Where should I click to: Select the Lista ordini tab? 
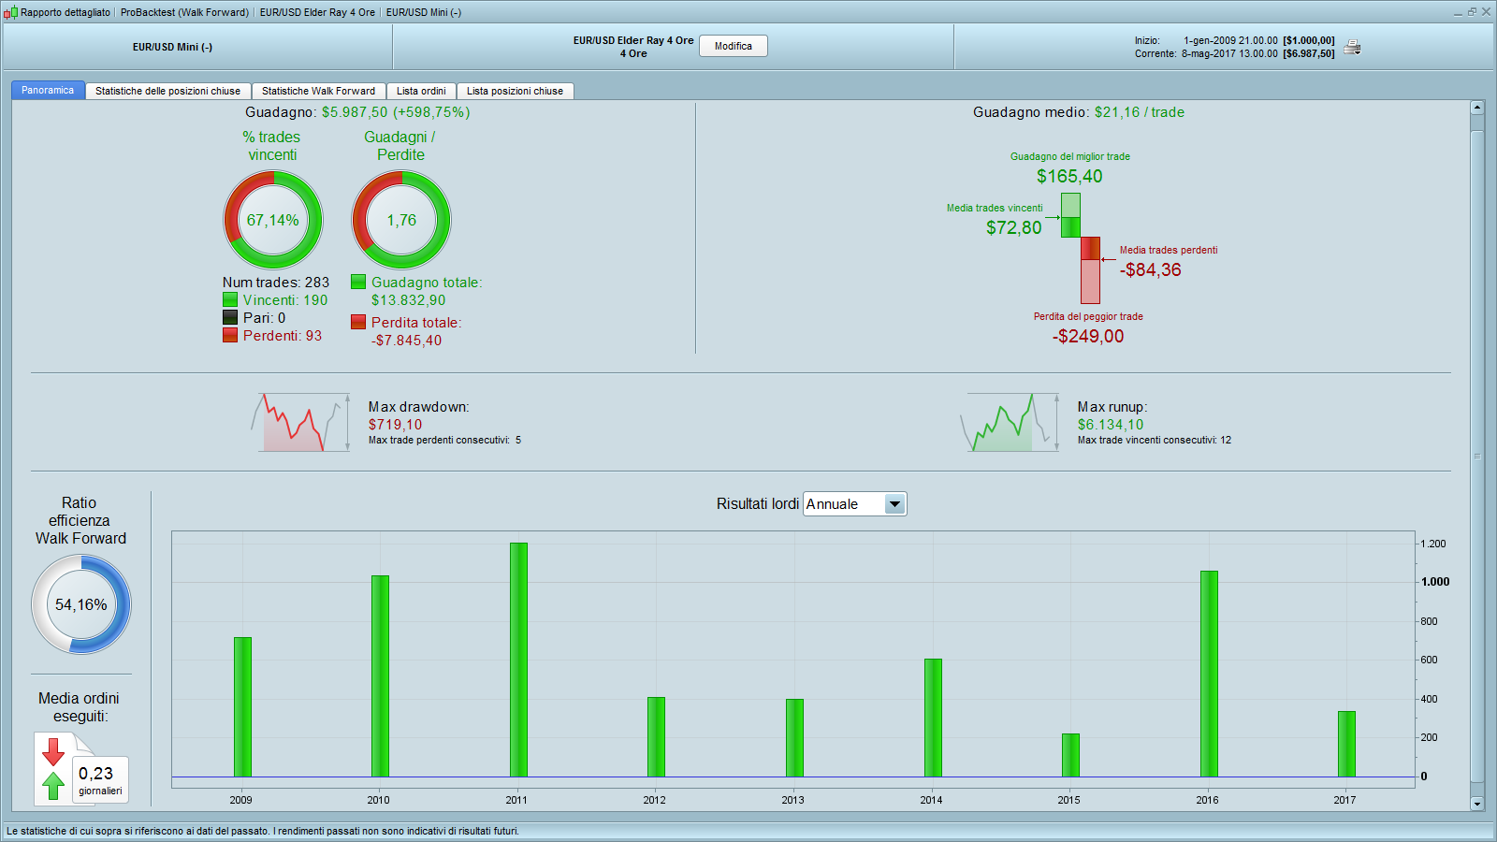(x=421, y=91)
